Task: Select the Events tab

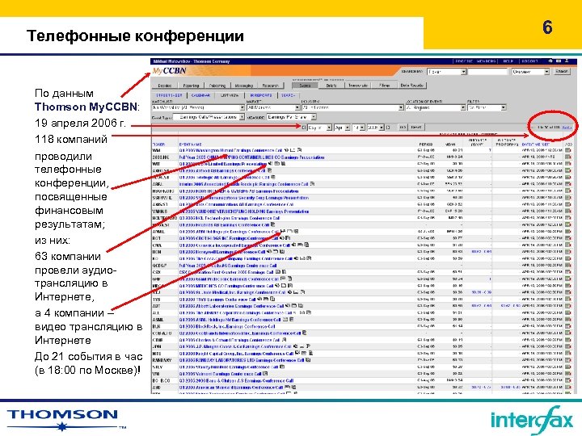Action: click(305, 86)
